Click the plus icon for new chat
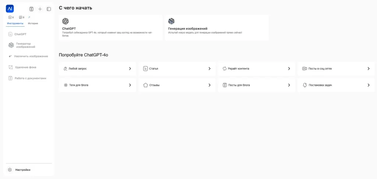The width and height of the screenshot is (377, 179). pos(40,9)
